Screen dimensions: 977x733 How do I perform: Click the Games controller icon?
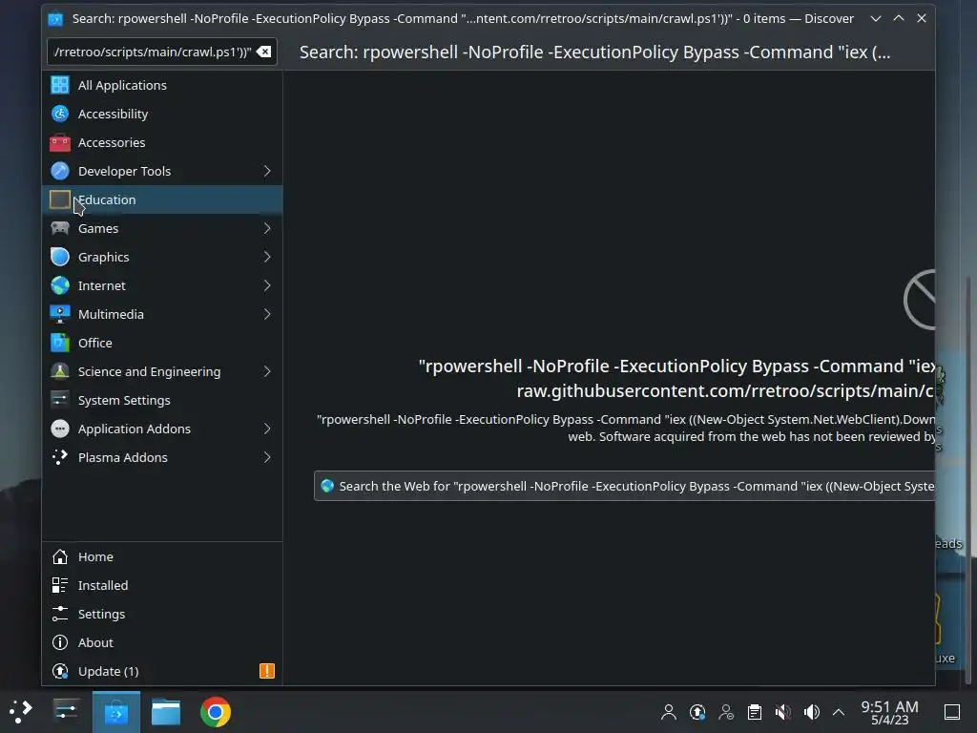[60, 228]
